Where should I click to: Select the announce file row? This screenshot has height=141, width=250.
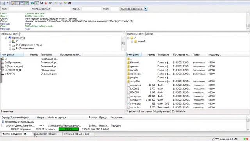click(187, 85)
